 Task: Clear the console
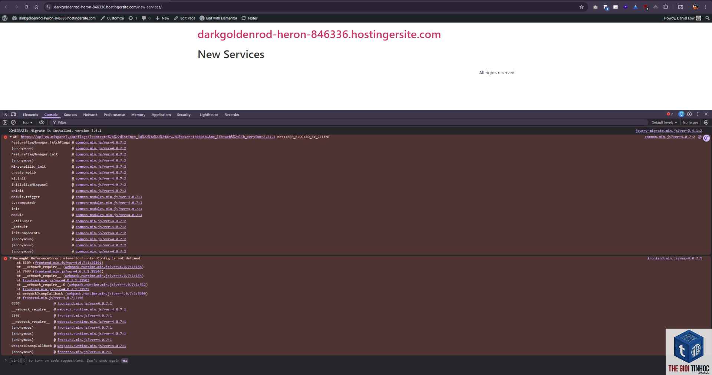[x=13, y=122]
